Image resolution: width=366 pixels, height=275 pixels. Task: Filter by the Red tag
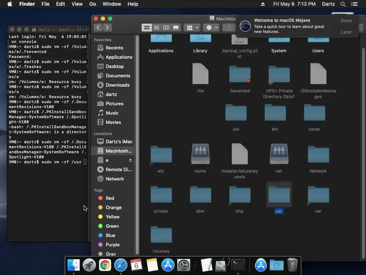point(110,198)
